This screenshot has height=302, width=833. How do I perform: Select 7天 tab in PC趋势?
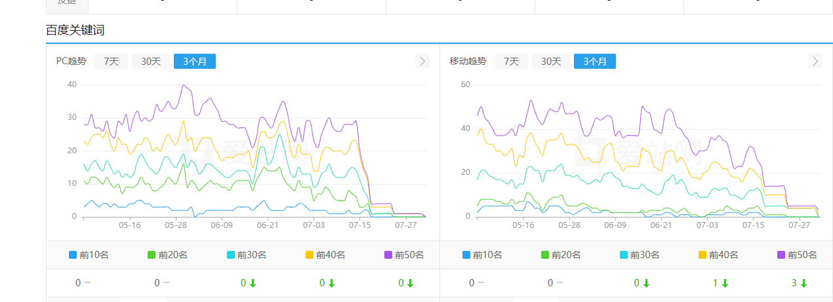tap(111, 61)
